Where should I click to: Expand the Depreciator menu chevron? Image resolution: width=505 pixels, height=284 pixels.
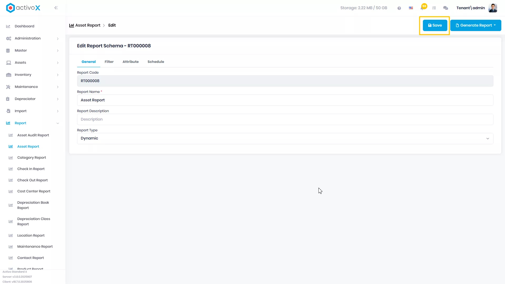(58, 99)
